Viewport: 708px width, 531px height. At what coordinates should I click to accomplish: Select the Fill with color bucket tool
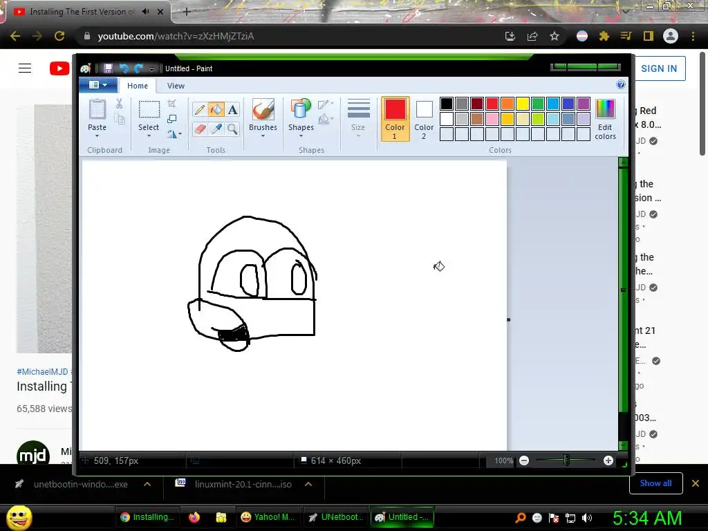pos(216,110)
